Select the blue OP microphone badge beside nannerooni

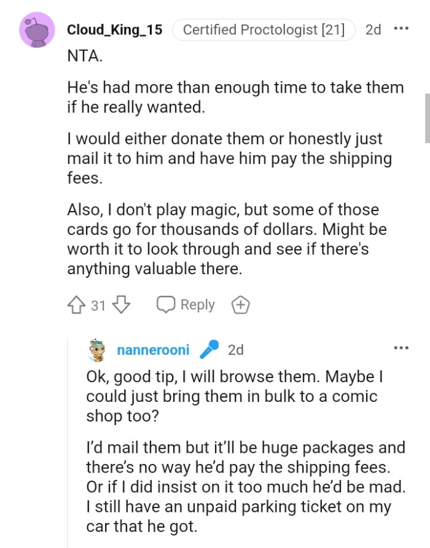pyautogui.click(x=210, y=349)
